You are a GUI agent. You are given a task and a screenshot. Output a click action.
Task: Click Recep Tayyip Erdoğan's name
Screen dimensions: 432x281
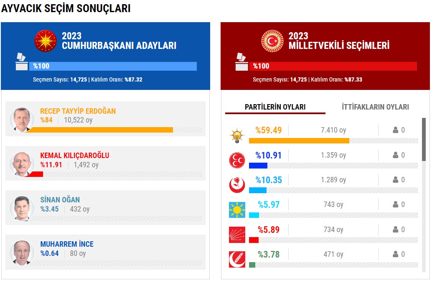click(x=78, y=111)
